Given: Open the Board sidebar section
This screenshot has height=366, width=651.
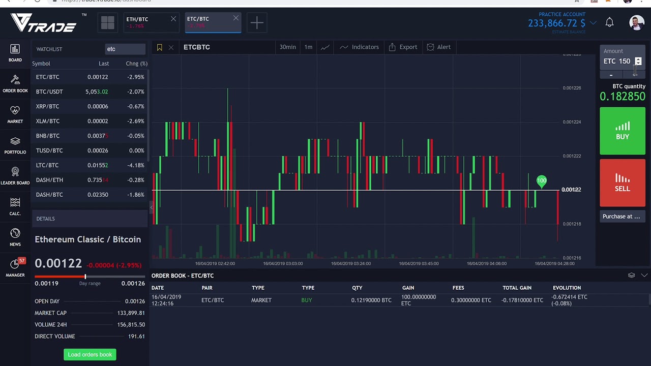Looking at the screenshot, I should tap(15, 53).
